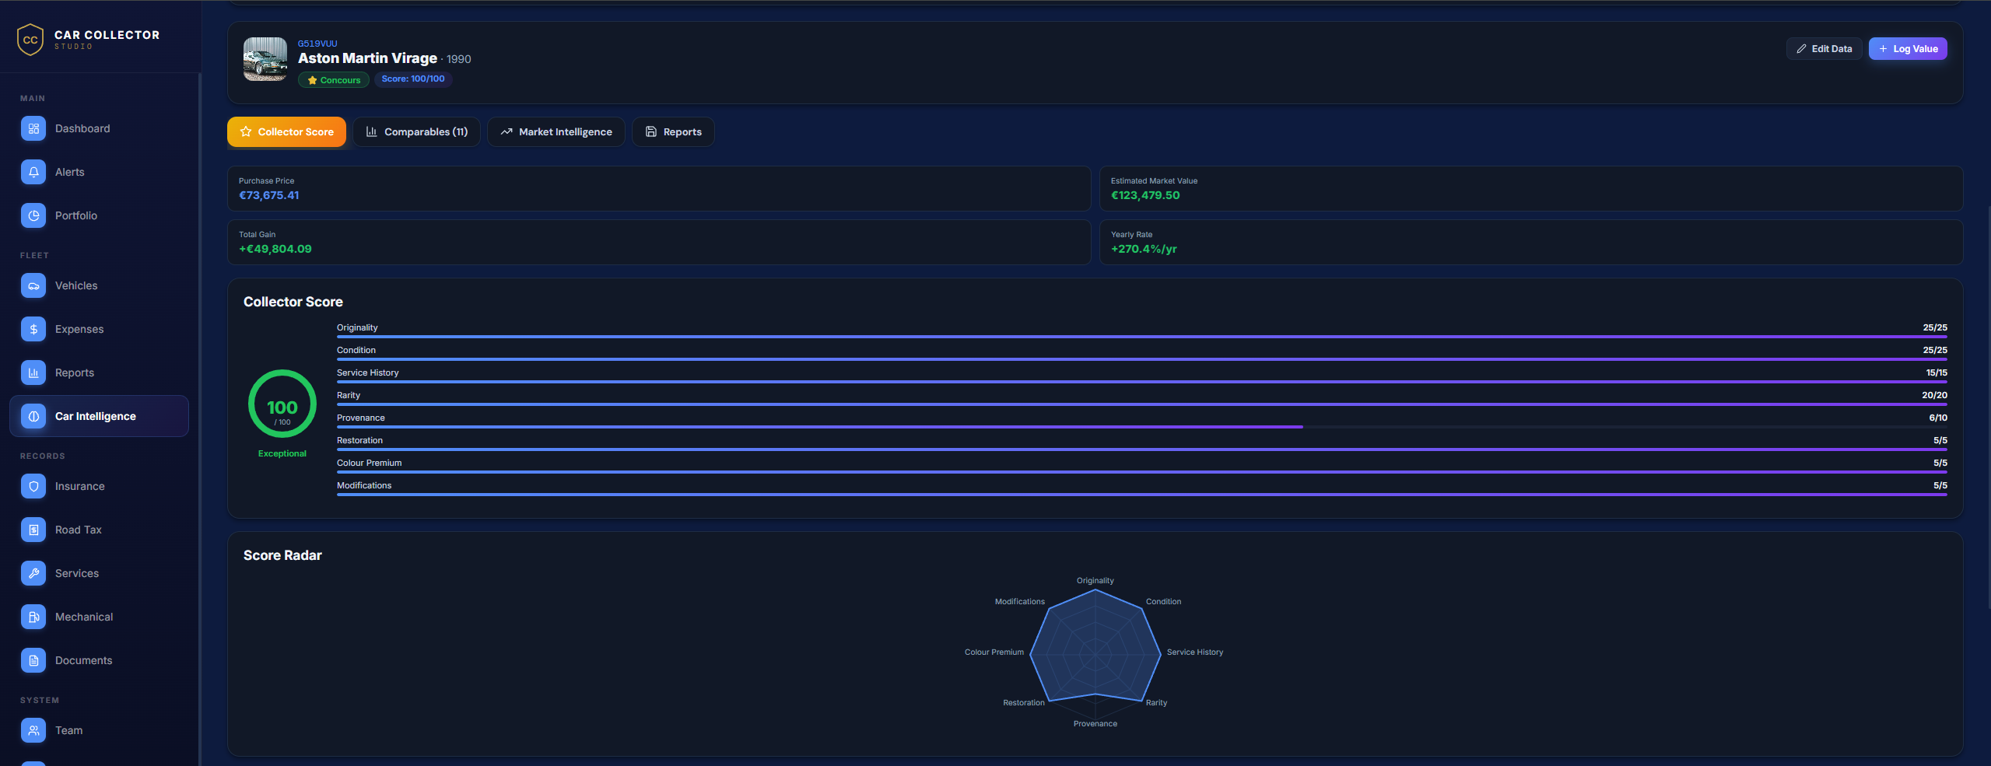The width and height of the screenshot is (1991, 766).
Task: Click the chart icon in Comparables tab
Action: 372,131
